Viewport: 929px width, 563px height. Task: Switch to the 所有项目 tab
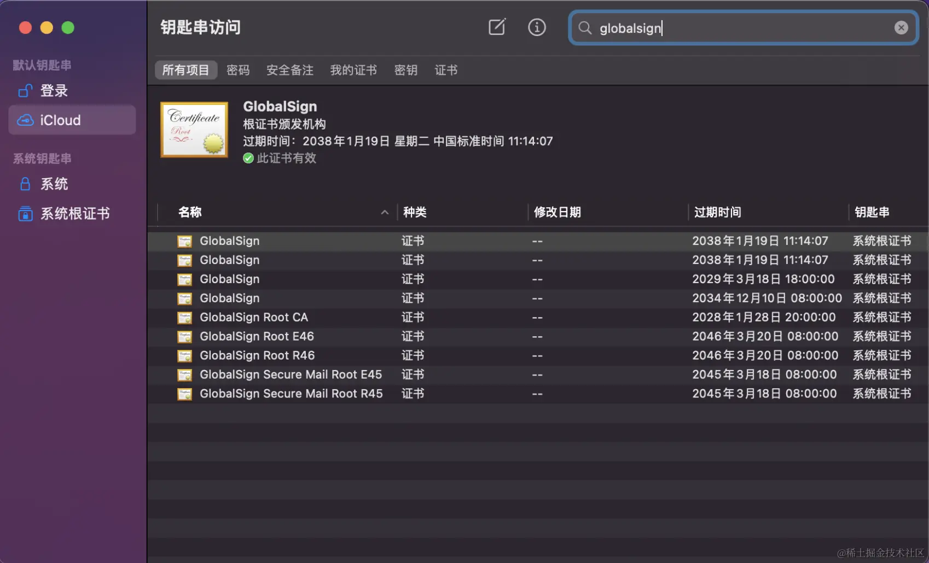pos(186,70)
